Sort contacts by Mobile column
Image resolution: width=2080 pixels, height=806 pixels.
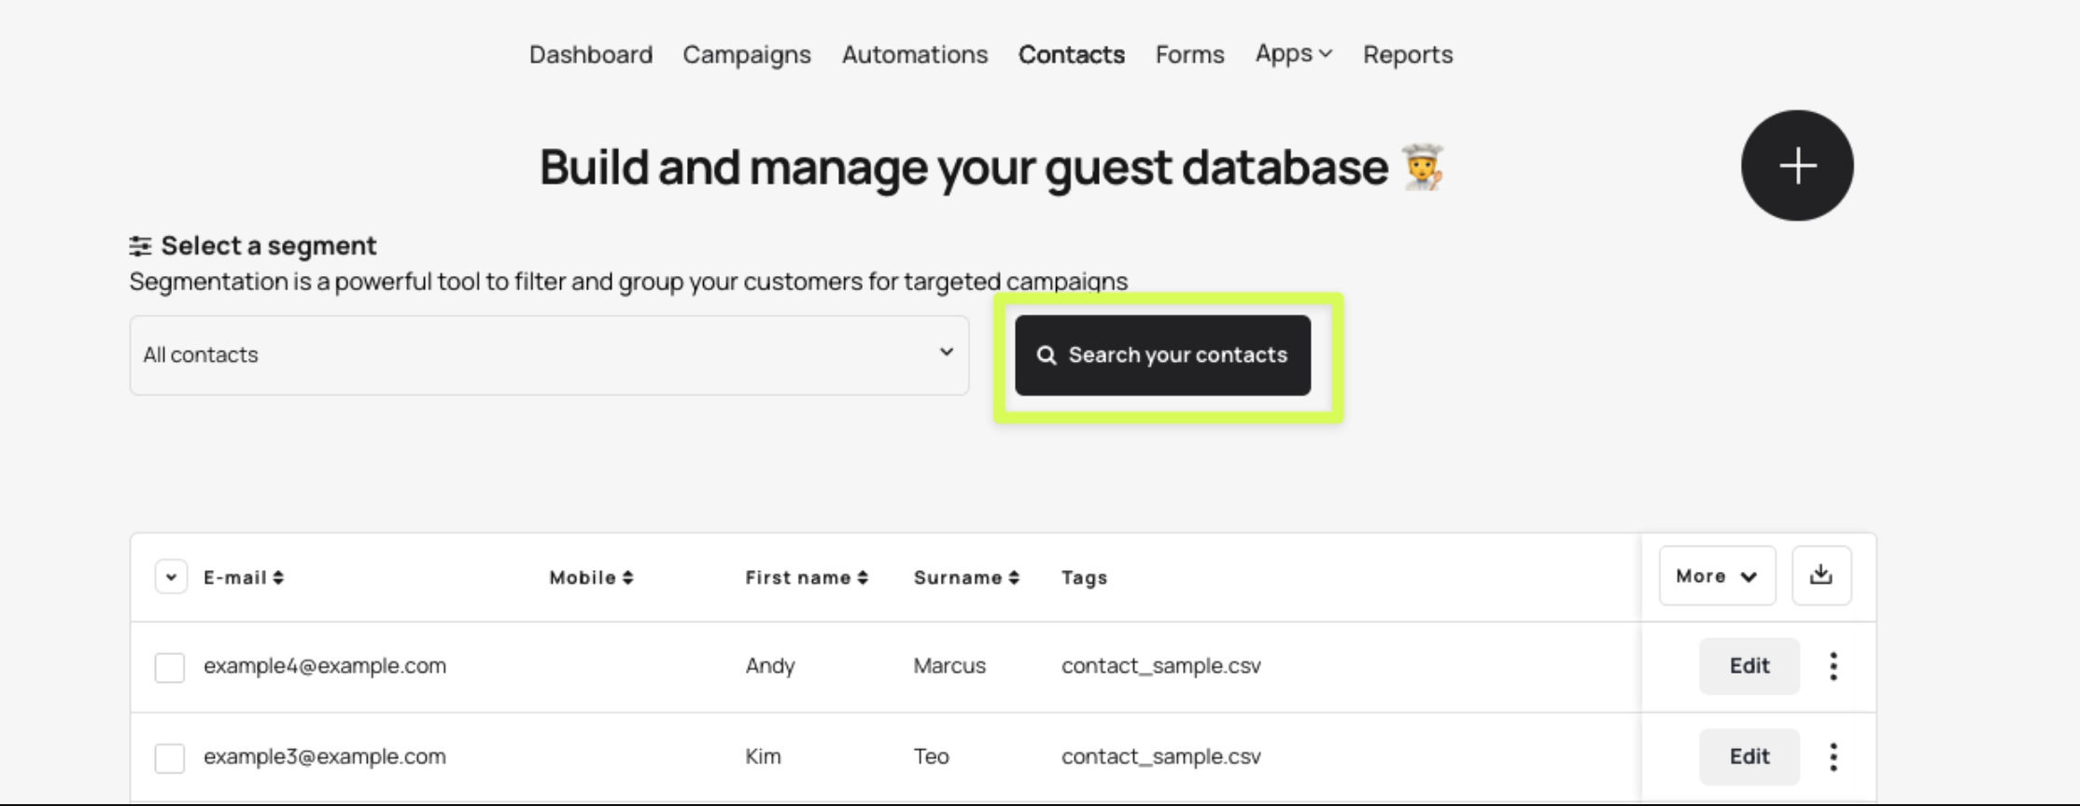coord(592,577)
